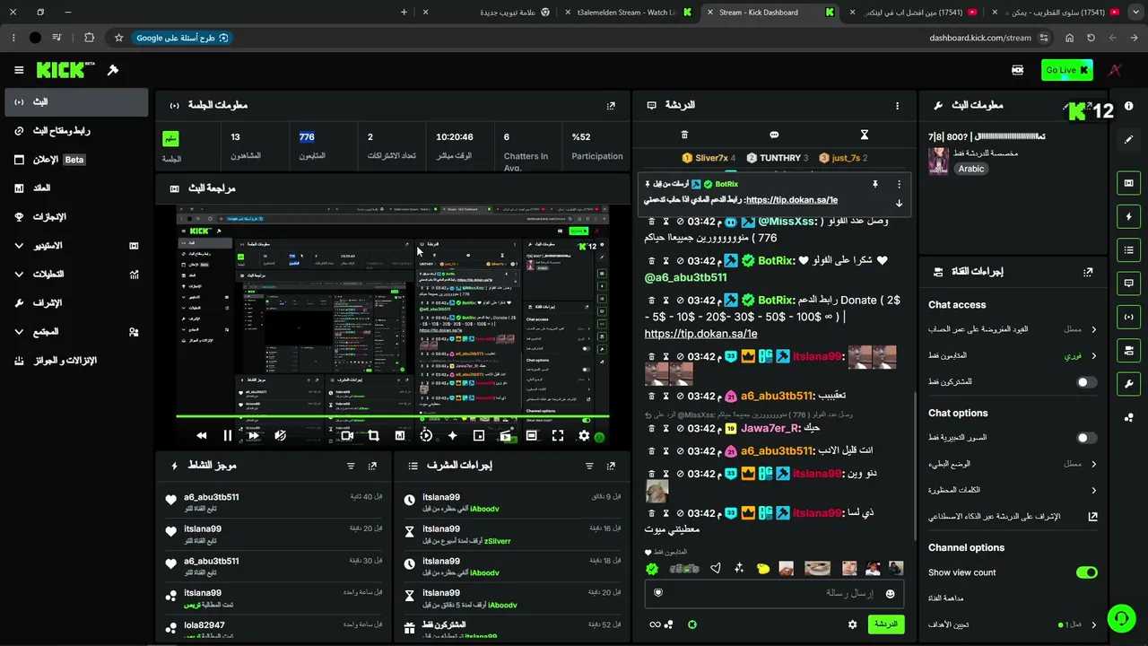Viewport: 1148px width, 646px height.
Task: Click the hourglass icon in chat toolbar
Action: 865,135
